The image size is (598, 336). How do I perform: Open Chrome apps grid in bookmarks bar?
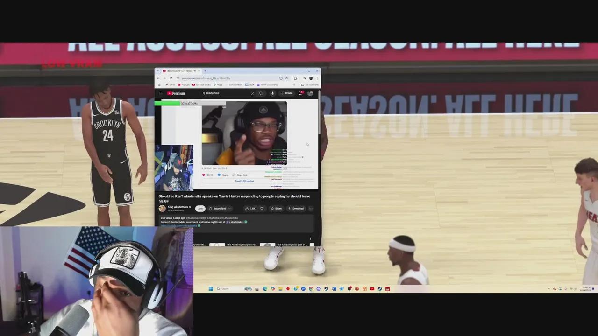[x=159, y=85]
